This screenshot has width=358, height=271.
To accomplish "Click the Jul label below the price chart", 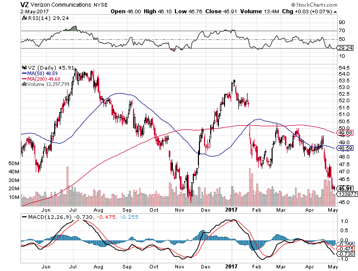I will [73, 210].
